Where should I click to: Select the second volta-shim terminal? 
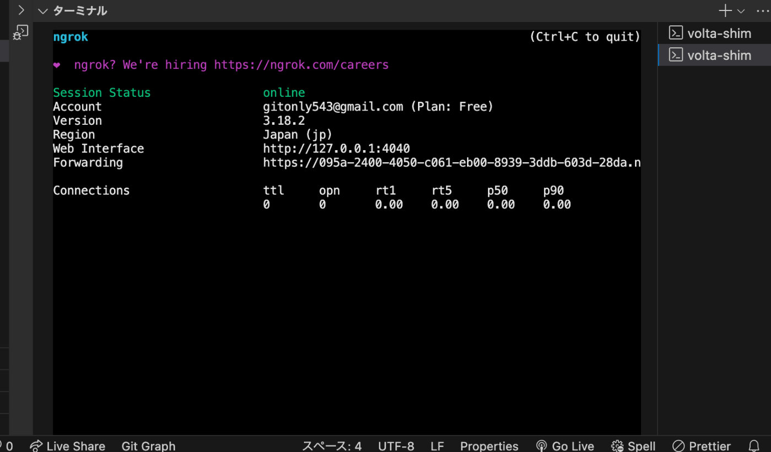tap(714, 55)
